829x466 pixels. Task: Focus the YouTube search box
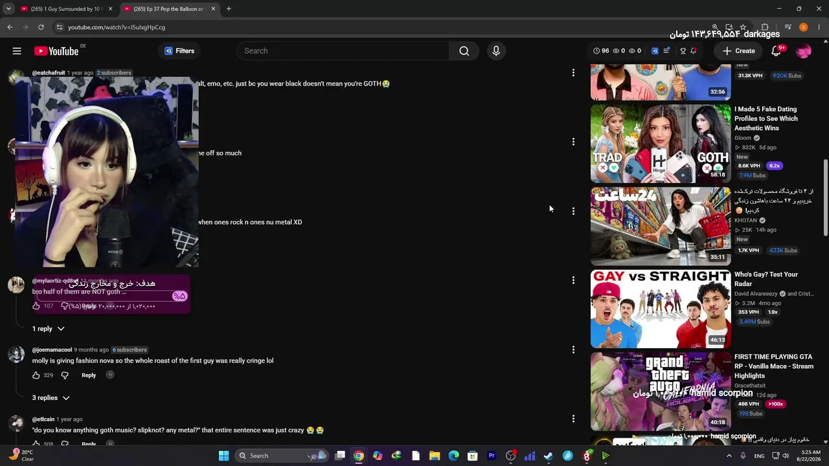click(343, 51)
